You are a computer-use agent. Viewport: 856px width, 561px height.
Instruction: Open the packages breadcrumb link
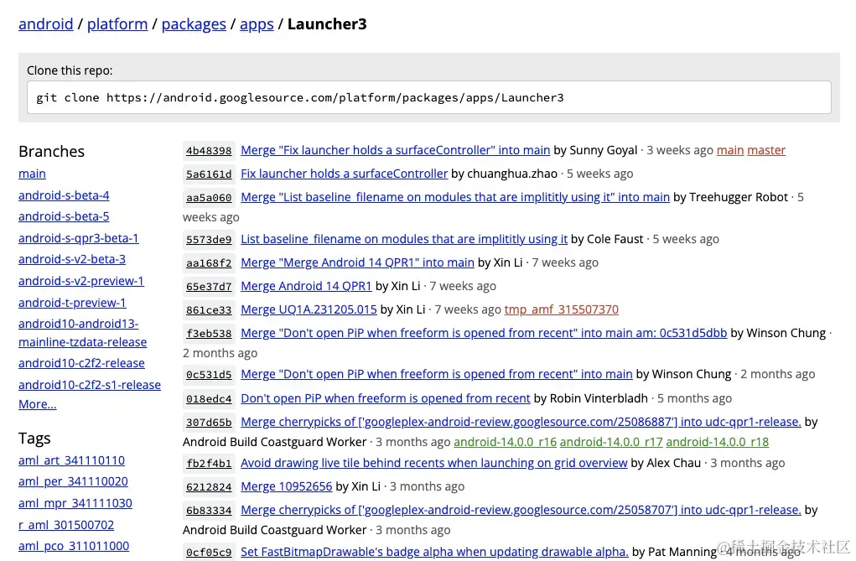pos(194,24)
